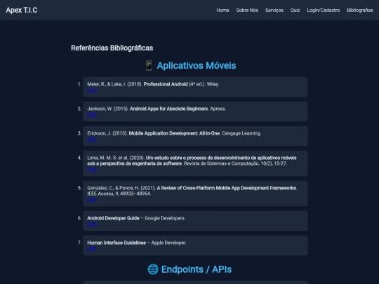The image size is (379, 284).
Task: Open the Serviços menu item
Action: [274, 10]
